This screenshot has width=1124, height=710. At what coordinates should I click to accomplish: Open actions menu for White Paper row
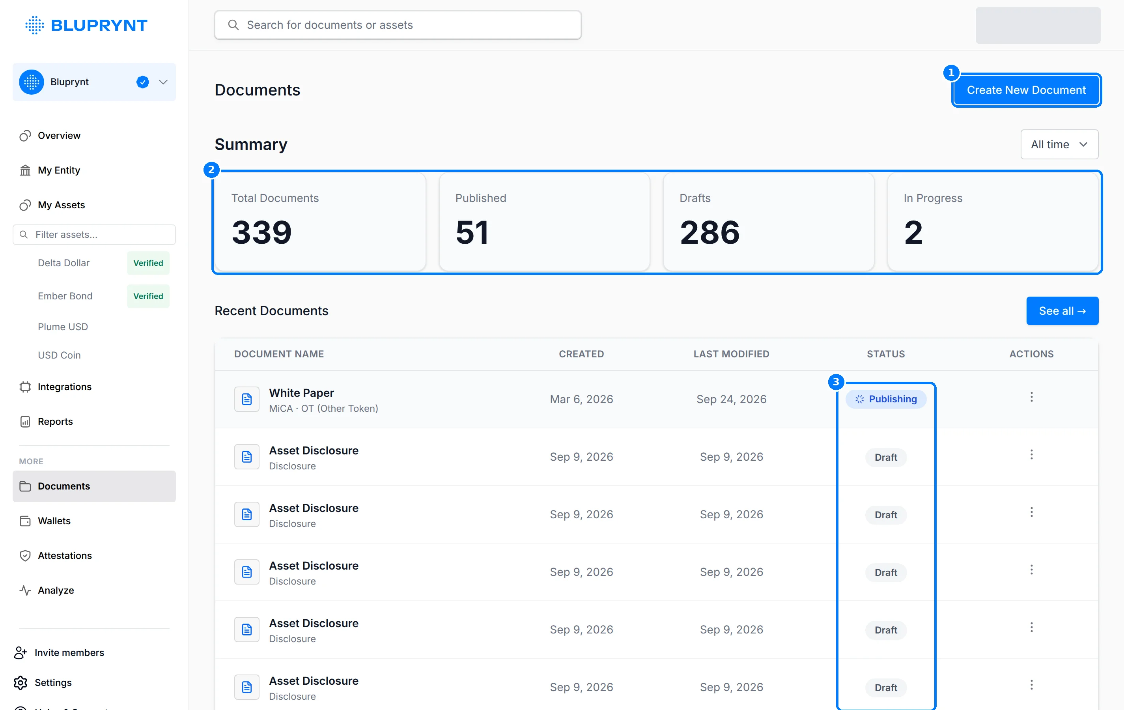1031,397
